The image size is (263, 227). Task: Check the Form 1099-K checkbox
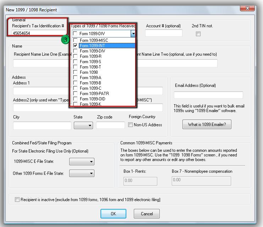click(75, 104)
